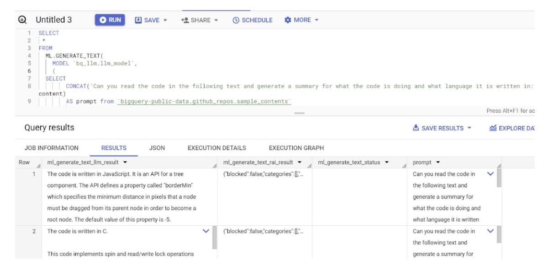Click SAVE RESULTS above the results table
This screenshot has height=275, width=548.
pyautogui.click(x=442, y=128)
